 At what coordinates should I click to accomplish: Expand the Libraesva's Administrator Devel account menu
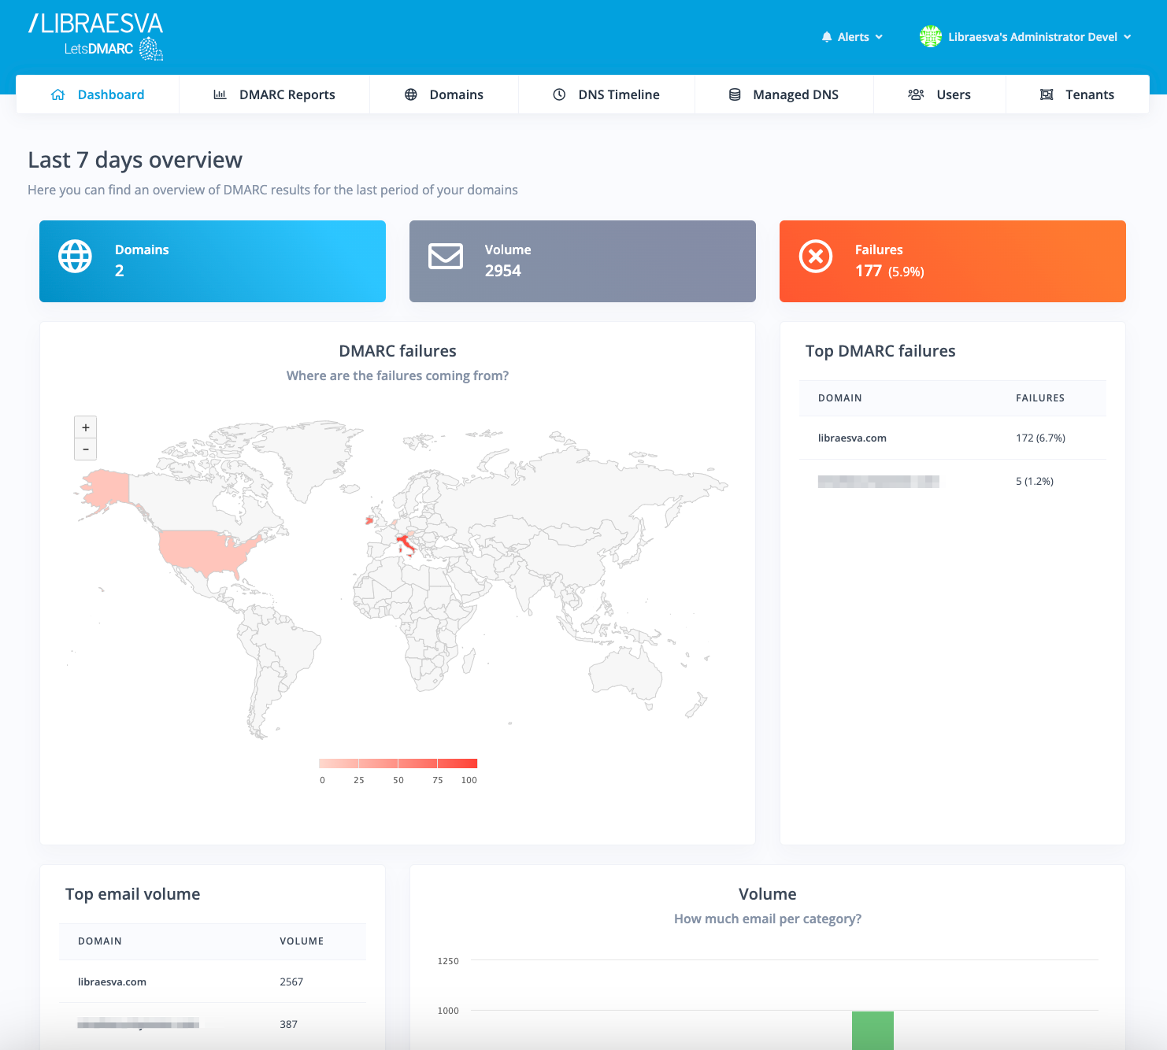pyautogui.click(x=1032, y=36)
